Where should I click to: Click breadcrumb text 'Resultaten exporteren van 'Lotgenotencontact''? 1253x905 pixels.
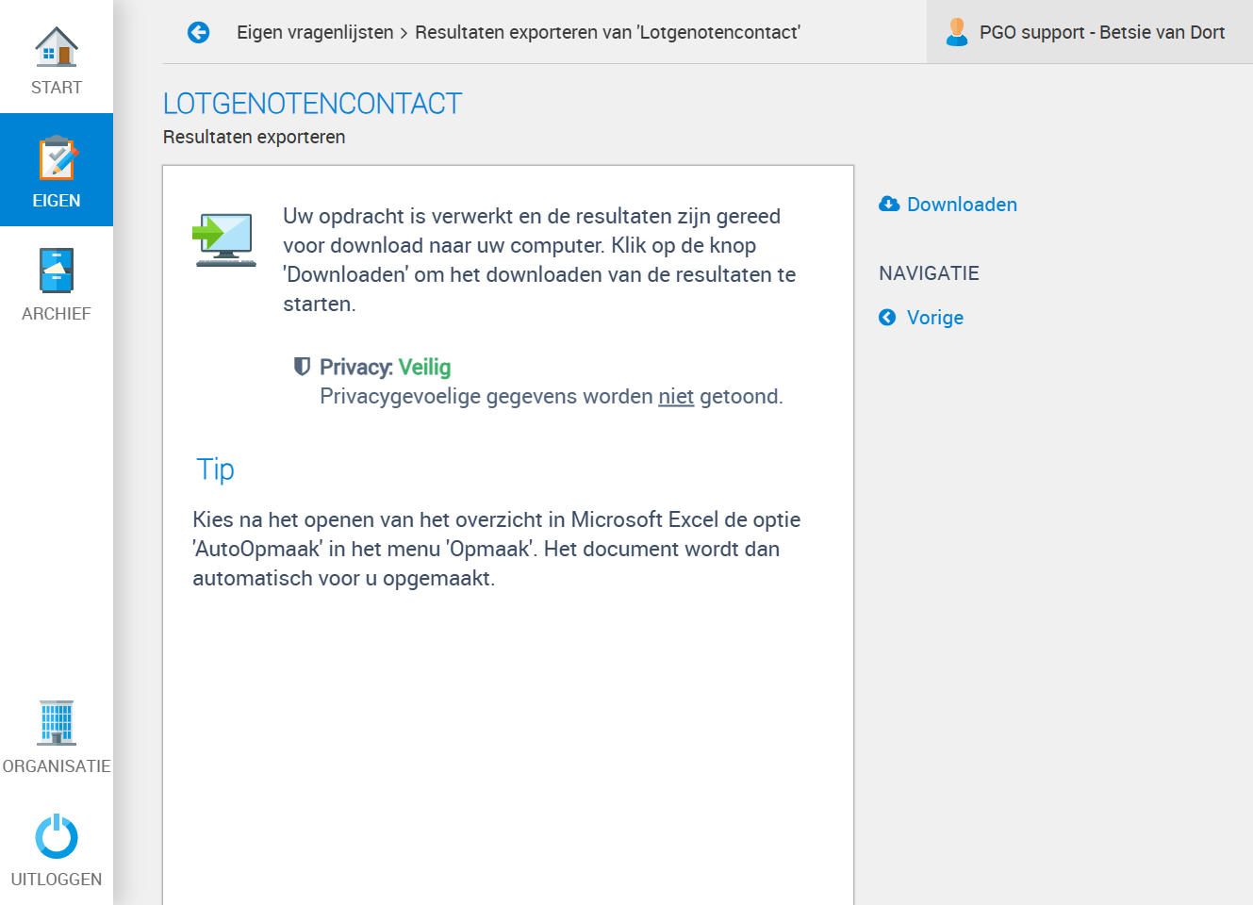point(607,32)
